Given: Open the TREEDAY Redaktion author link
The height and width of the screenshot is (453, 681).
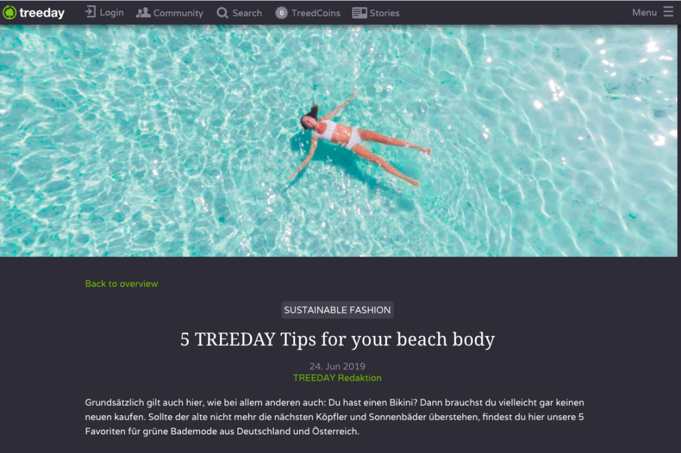Looking at the screenshot, I should pos(337,378).
